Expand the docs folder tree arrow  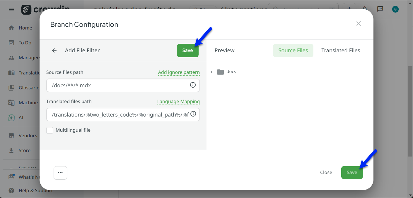(211, 72)
